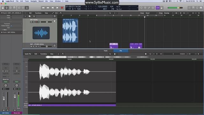This screenshot has width=204, height=115.
Task: Click the DAT VOCAL track waveform icon
Action: (41, 33)
